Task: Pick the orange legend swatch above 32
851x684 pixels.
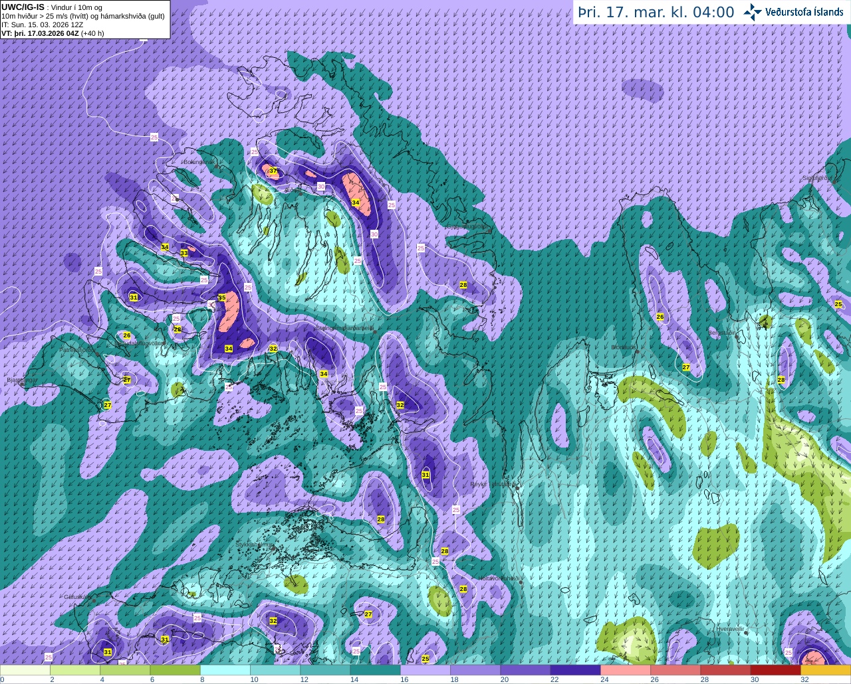Action: click(x=826, y=670)
